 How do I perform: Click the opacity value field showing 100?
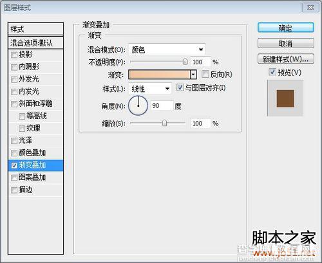pos(200,62)
